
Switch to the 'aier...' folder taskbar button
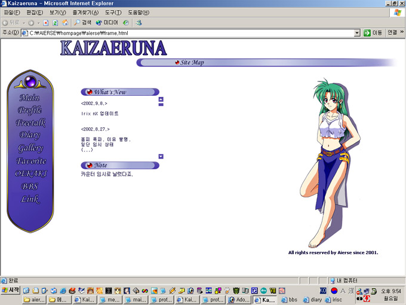pos(35,300)
